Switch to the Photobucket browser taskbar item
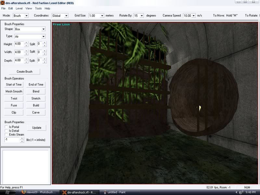The height and width of the screenshot is (195, 260). point(39,192)
